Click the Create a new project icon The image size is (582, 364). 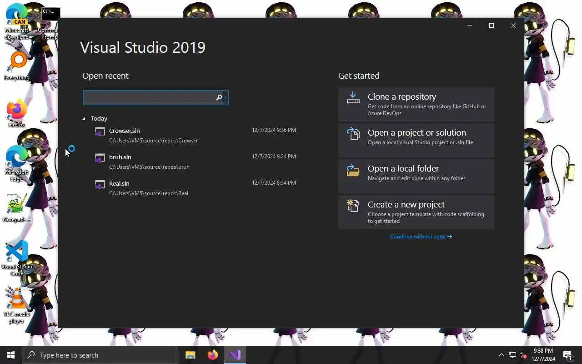click(x=353, y=206)
